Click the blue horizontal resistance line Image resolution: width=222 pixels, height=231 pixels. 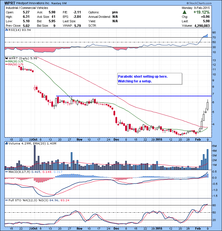coord(134,96)
